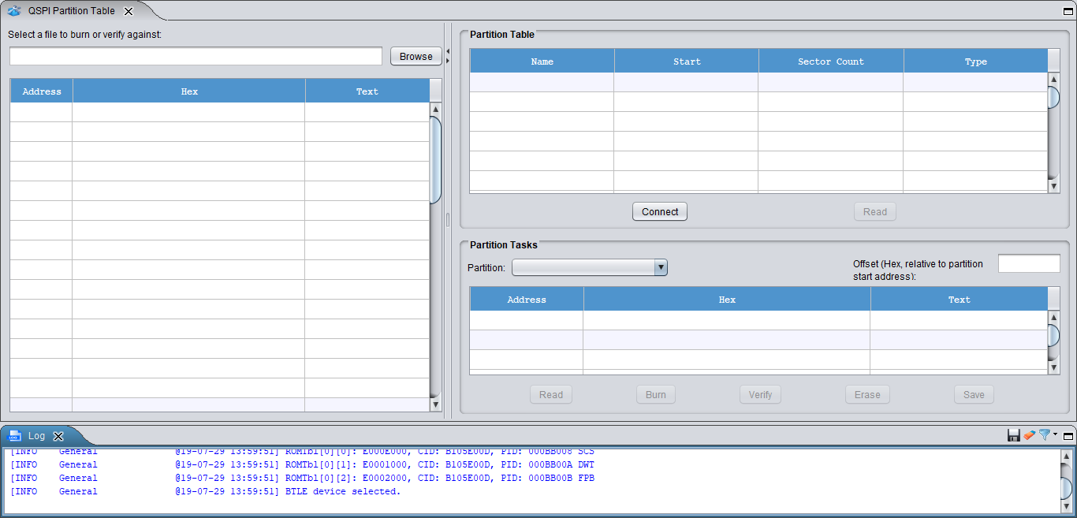Click Read button in Partition Tasks
This screenshot has width=1077, height=518.
(x=551, y=394)
